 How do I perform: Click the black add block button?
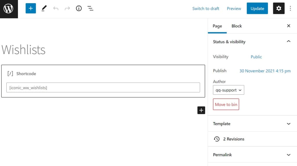click(x=201, y=110)
